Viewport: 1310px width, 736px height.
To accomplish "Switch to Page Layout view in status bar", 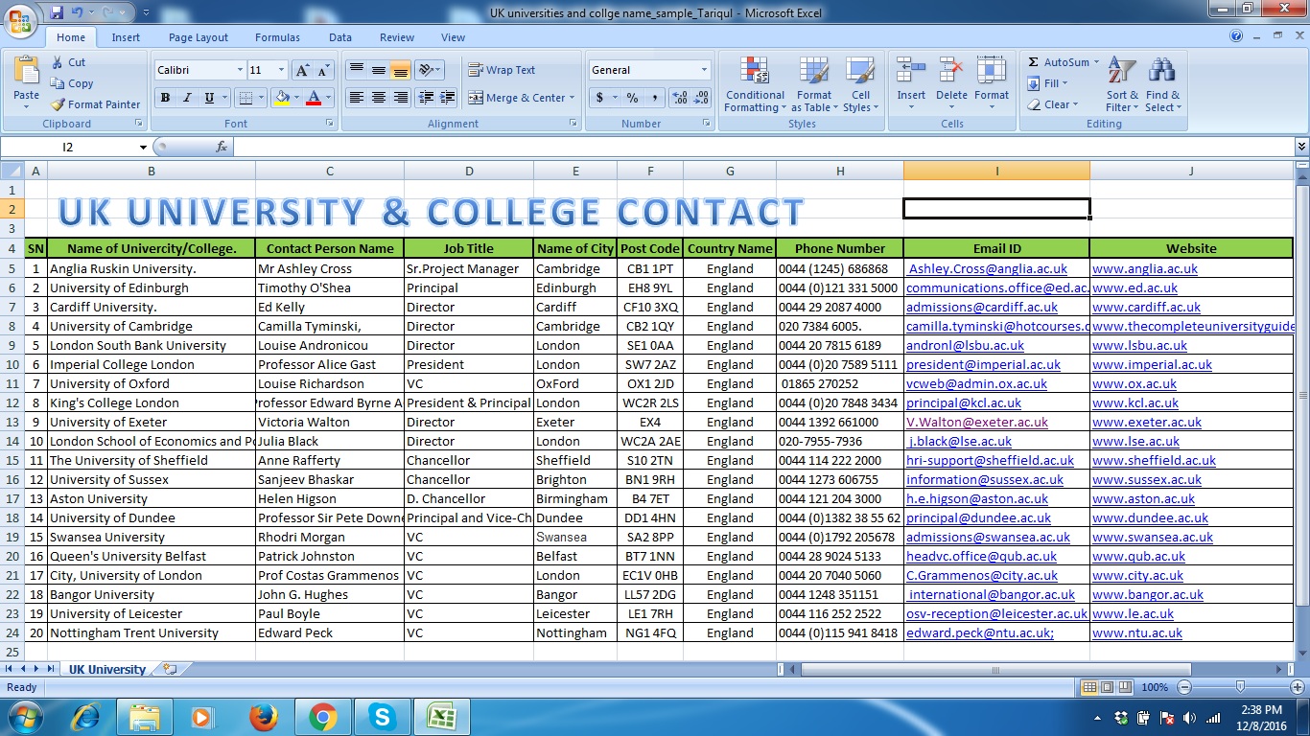I will (x=1106, y=687).
